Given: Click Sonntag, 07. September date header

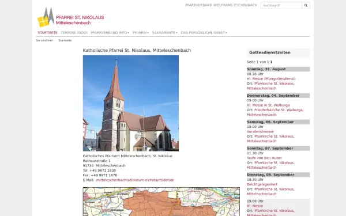Looking at the screenshot, I should [x=279, y=149].
